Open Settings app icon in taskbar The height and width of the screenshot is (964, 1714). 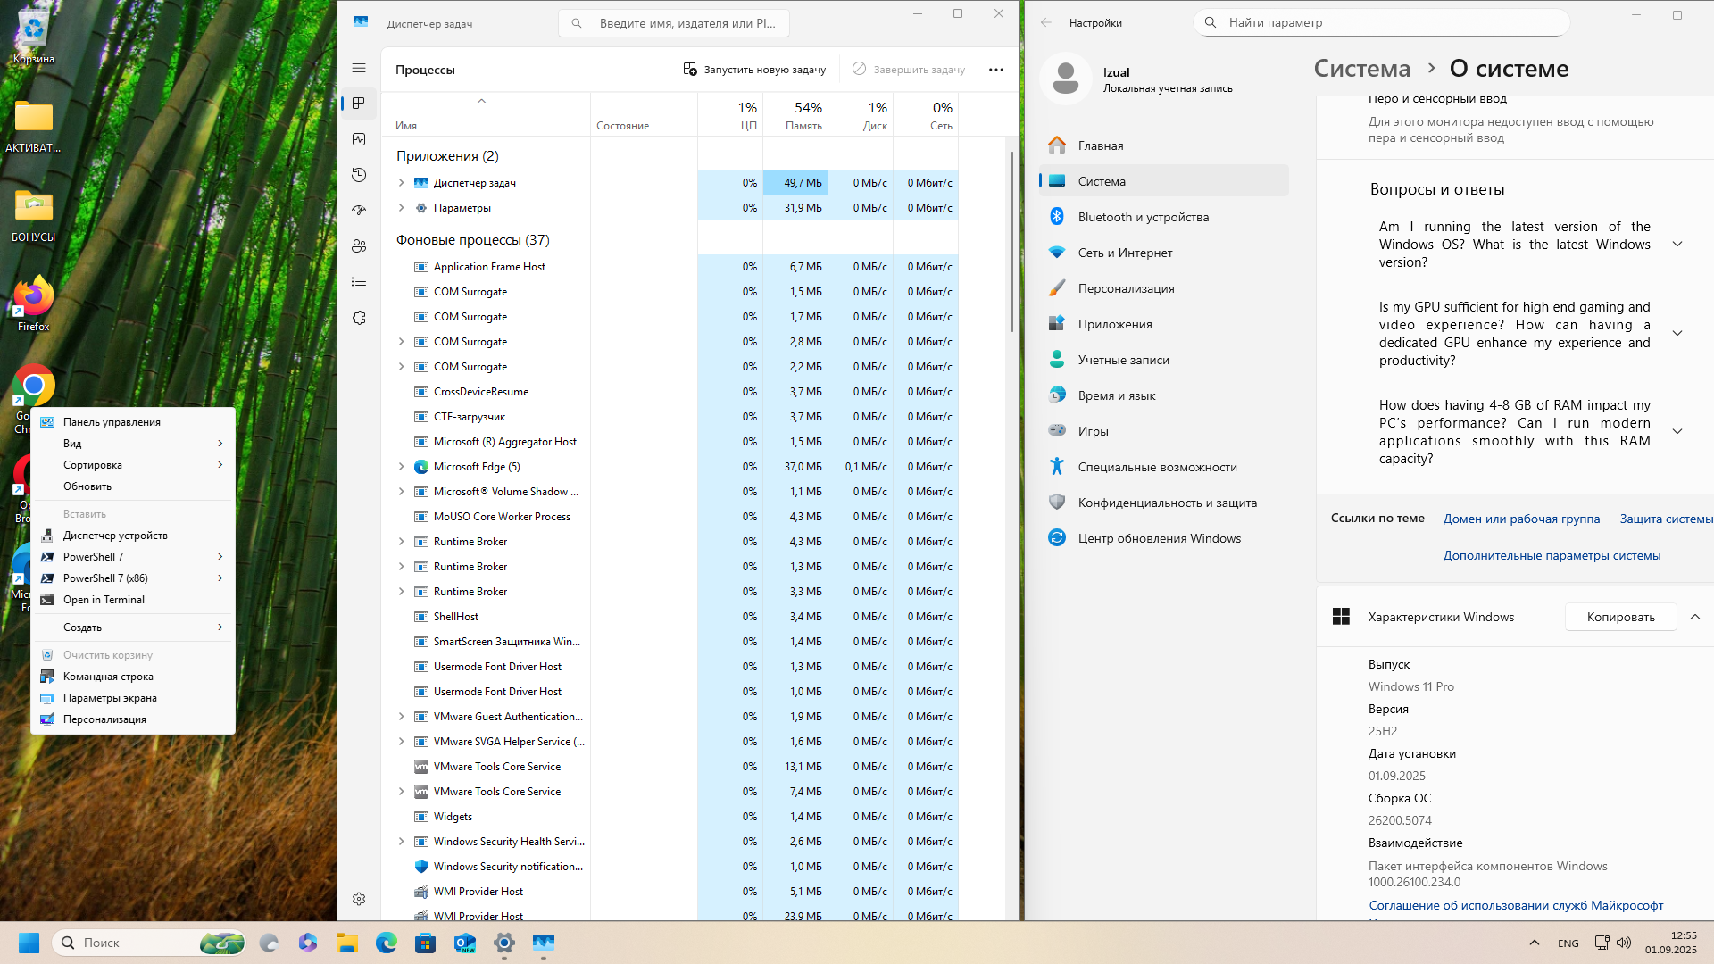(504, 943)
